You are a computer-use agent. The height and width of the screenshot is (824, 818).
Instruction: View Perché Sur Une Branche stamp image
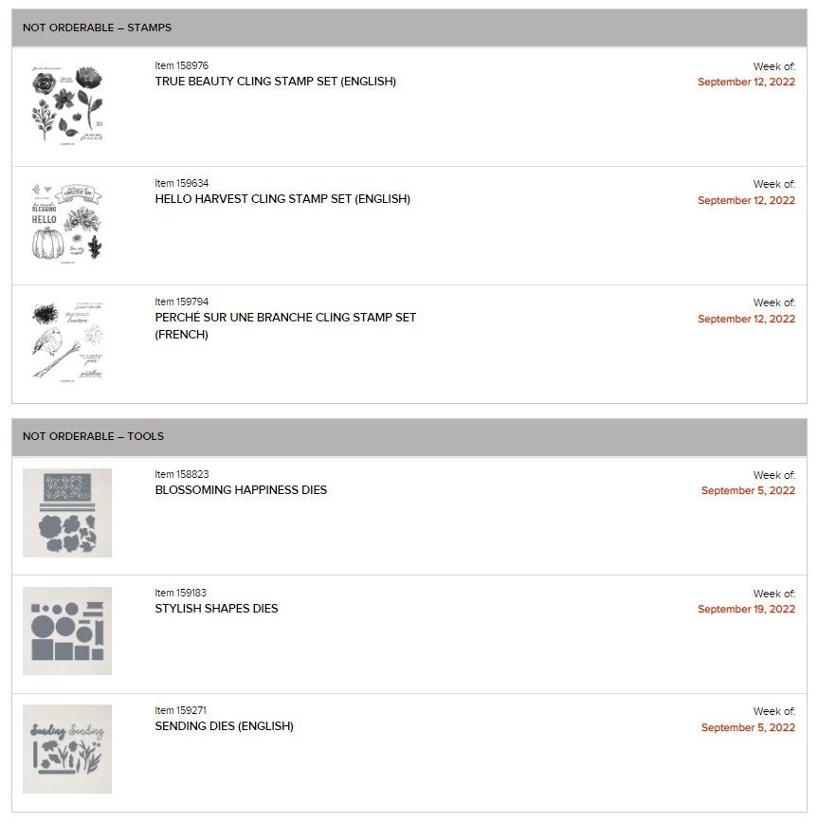coord(66,343)
